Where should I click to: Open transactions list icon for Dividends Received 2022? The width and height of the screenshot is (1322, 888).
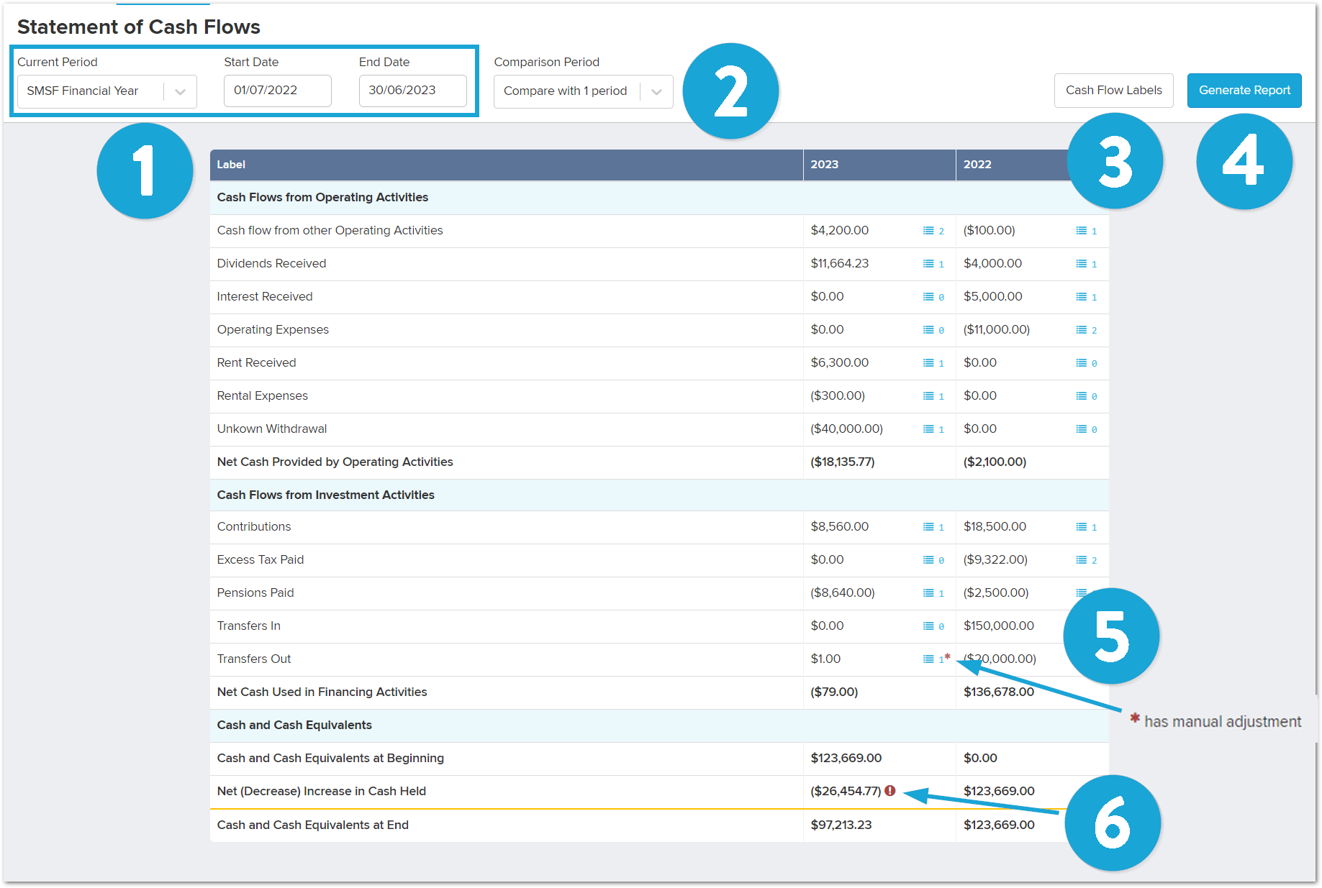(1081, 264)
